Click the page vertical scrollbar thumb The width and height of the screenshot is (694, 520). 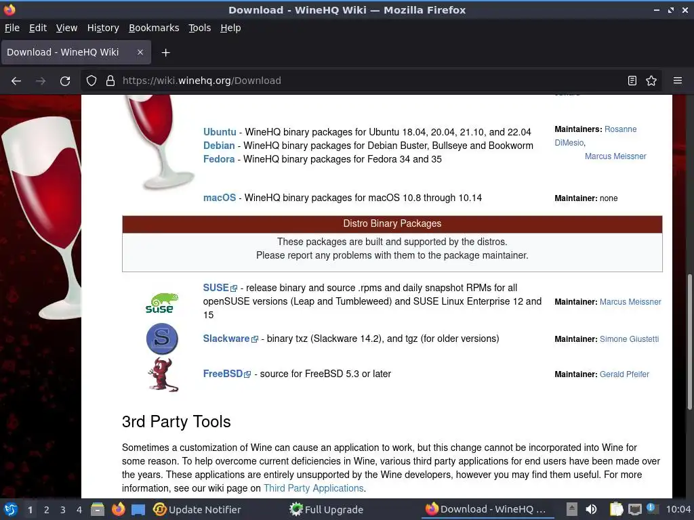click(x=689, y=341)
